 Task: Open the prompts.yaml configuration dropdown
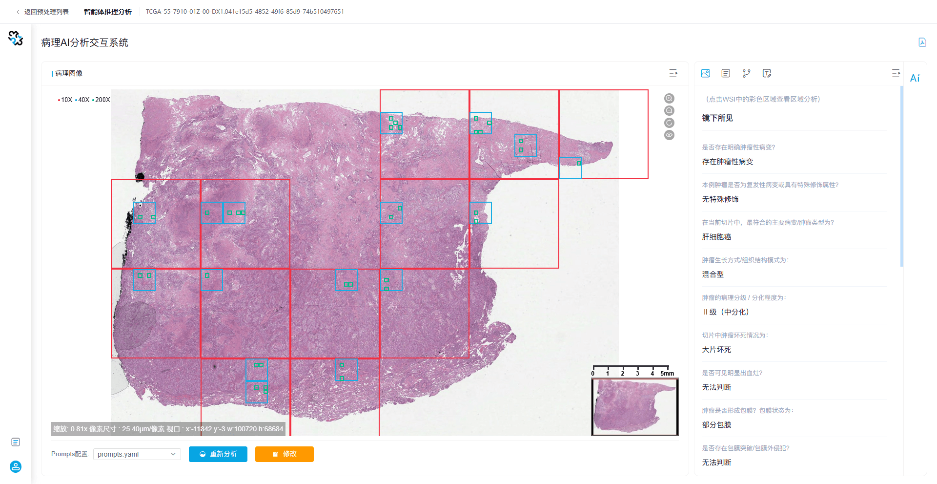pyautogui.click(x=137, y=454)
